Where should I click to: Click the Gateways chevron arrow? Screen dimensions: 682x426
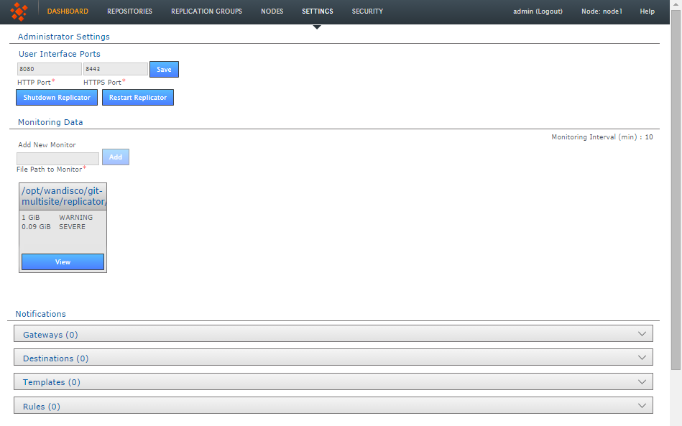tap(642, 334)
